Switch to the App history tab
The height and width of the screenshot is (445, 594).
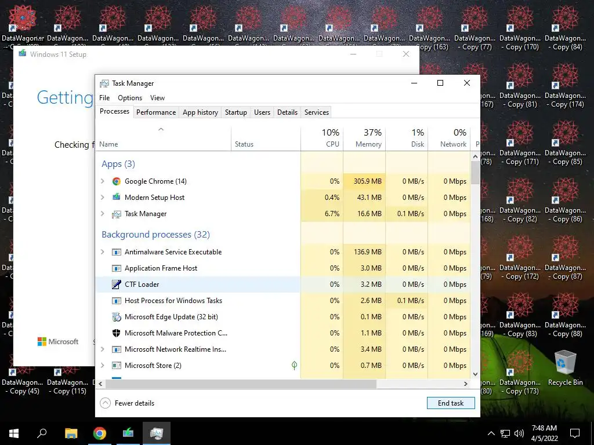point(200,112)
